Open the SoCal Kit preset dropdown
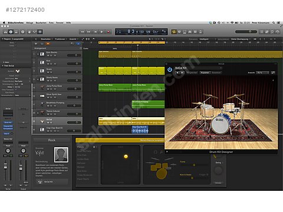283x212 pixels. click(x=199, y=68)
